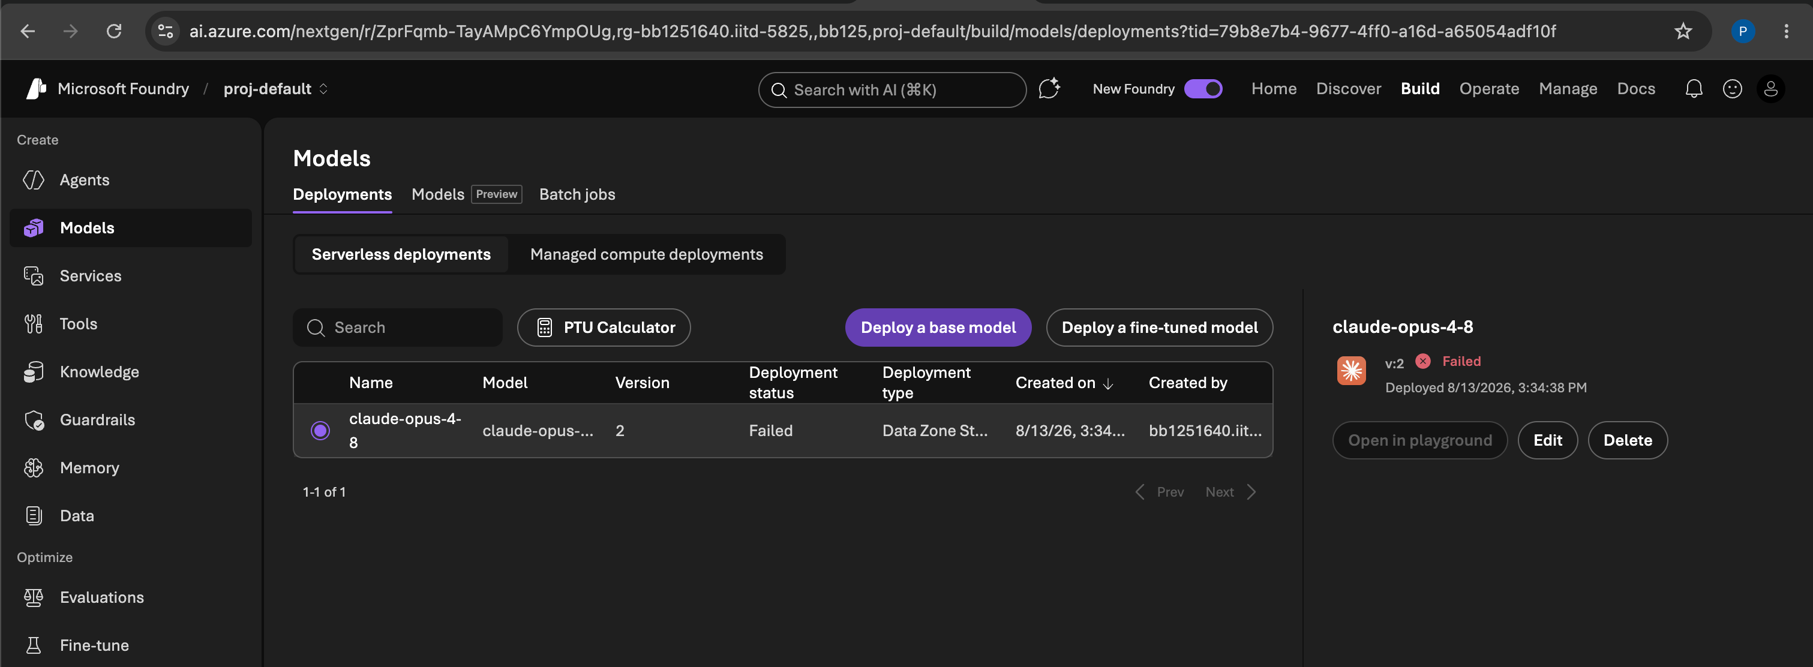Open the Batch jobs tab

point(577,194)
